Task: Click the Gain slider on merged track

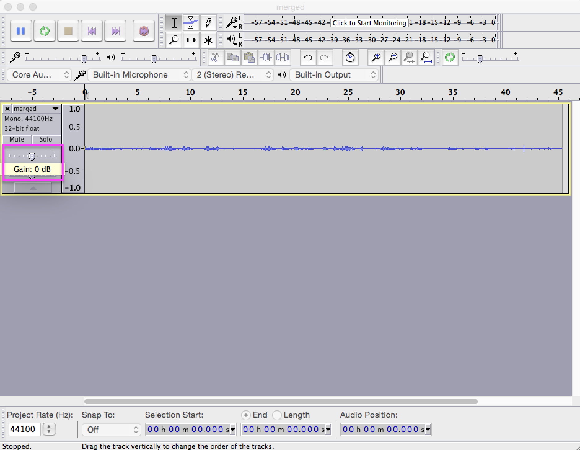Action: click(x=32, y=156)
